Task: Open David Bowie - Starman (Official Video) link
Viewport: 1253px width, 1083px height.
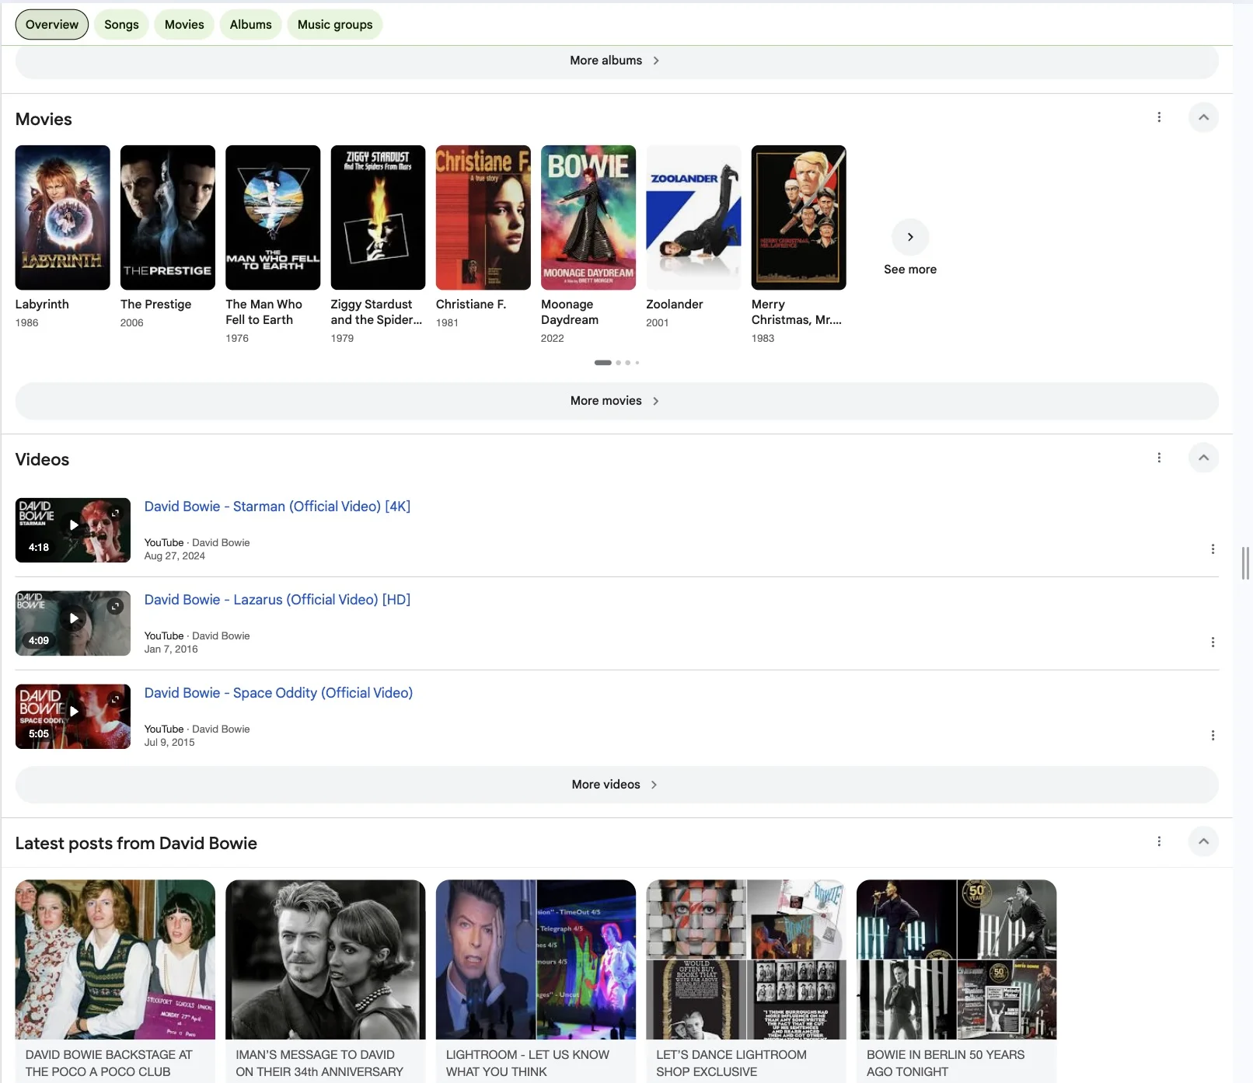Action: 277,507
